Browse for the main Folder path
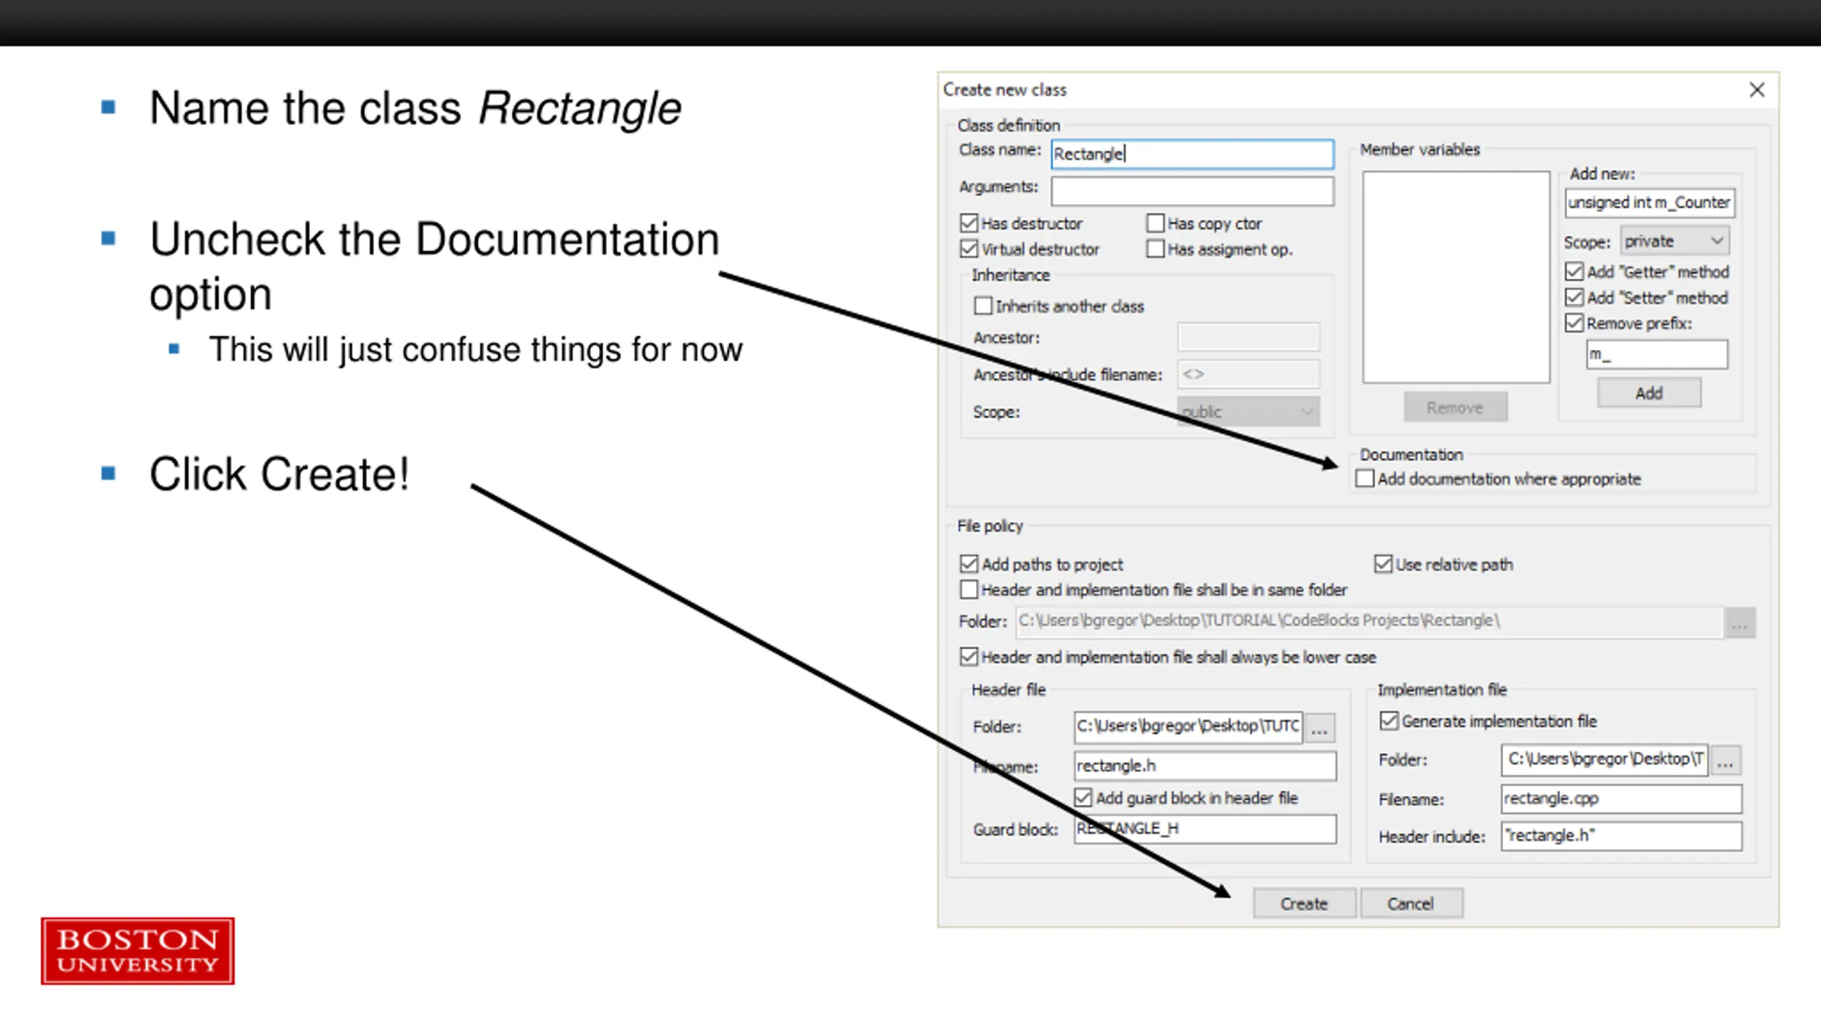The width and height of the screenshot is (1821, 1024). point(1740,622)
